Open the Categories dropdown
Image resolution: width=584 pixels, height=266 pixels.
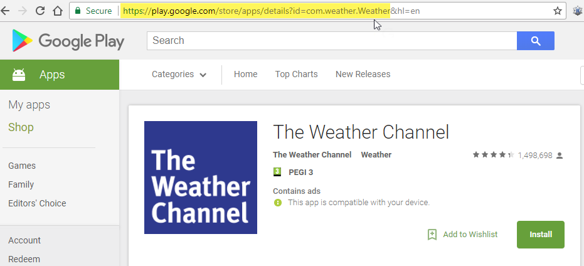pyautogui.click(x=179, y=75)
